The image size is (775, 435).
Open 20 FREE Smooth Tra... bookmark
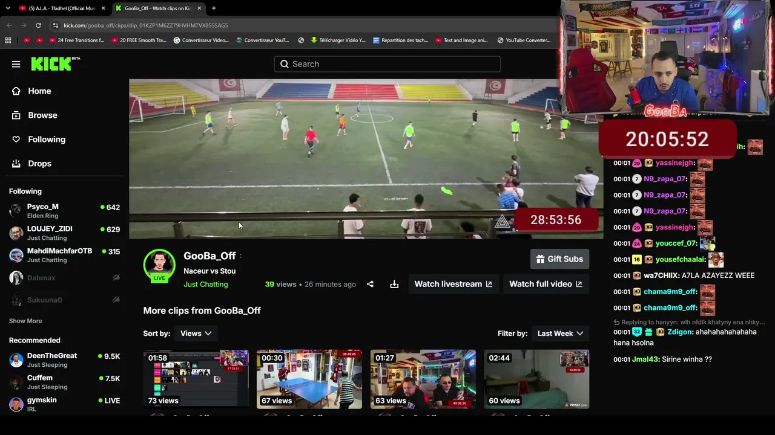(139, 40)
